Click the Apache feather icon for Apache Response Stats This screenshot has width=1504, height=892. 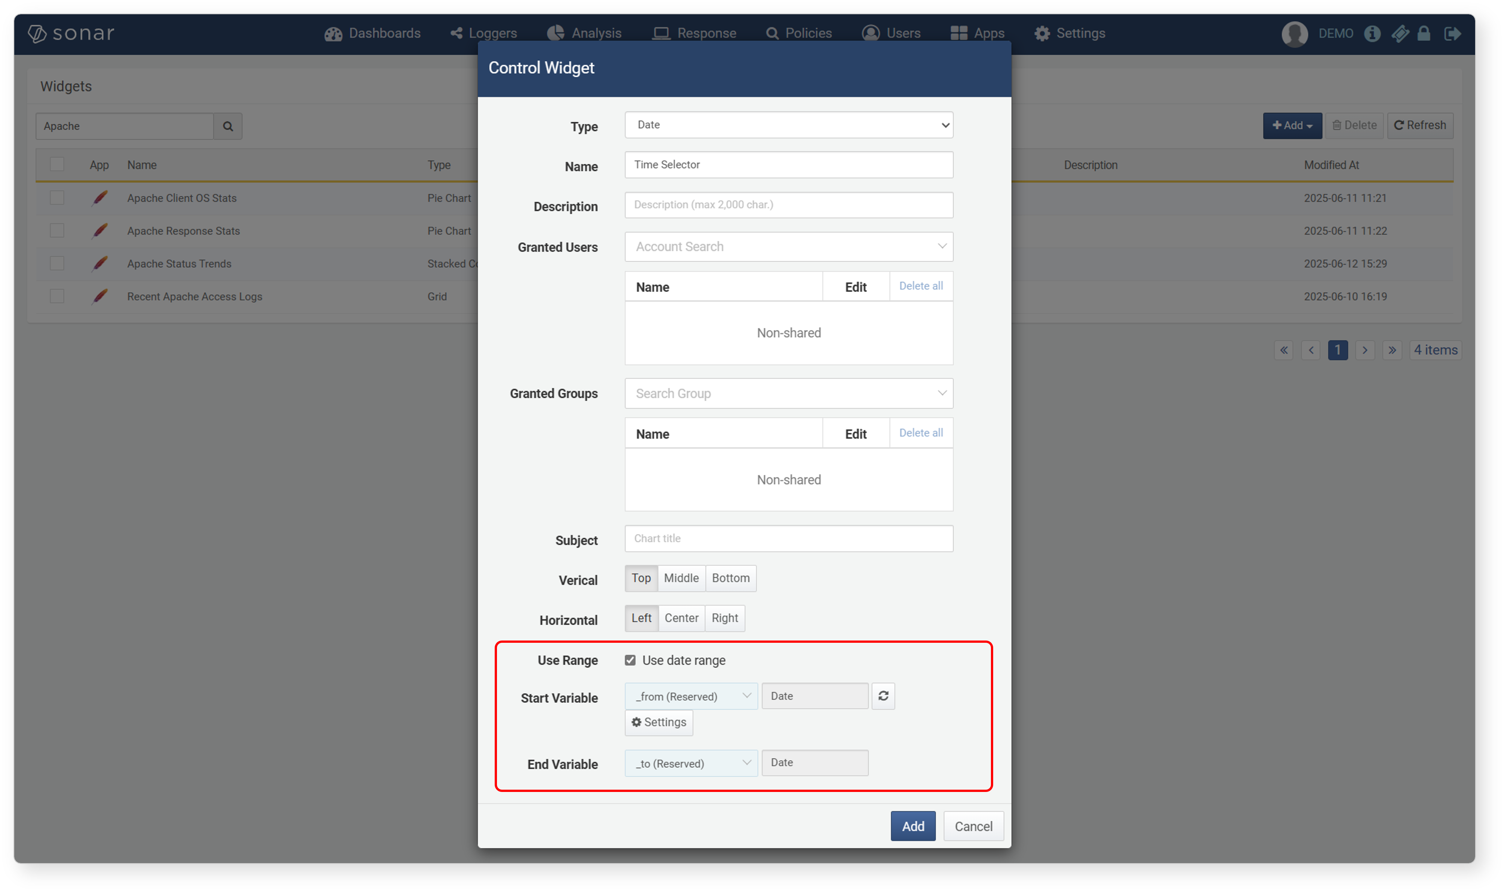point(100,231)
